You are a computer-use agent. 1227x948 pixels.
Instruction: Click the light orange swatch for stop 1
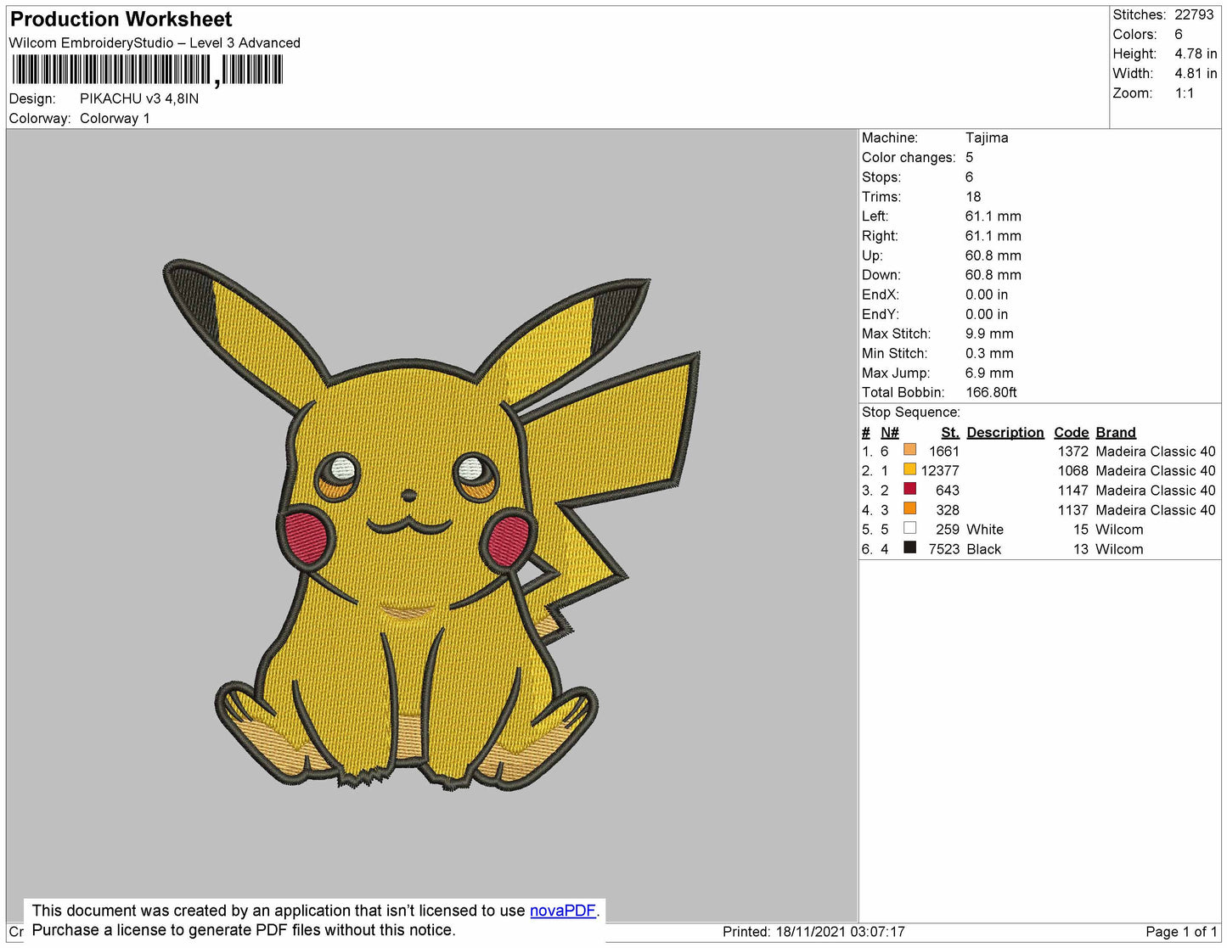pyautogui.click(x=909, y=450)
